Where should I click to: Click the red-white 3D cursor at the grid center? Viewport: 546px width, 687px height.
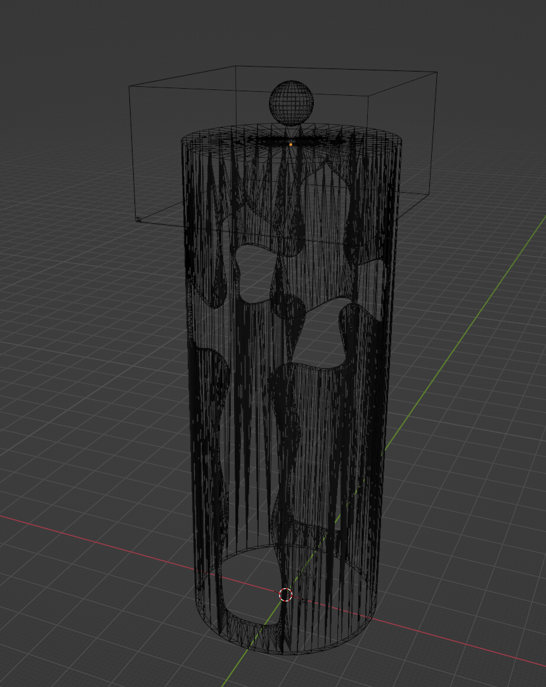tap(285, 594)
